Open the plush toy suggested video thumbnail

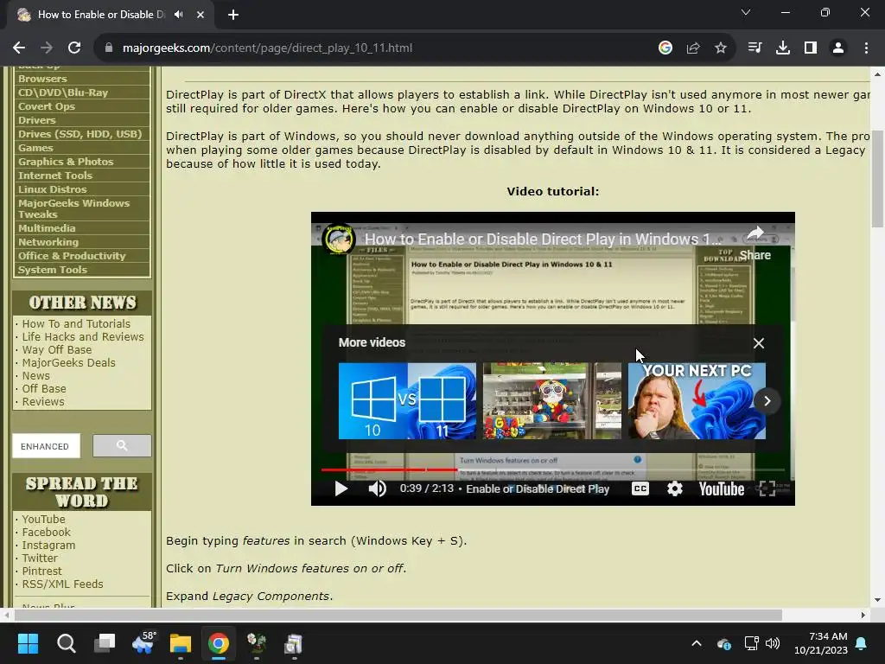click(552, 401)
